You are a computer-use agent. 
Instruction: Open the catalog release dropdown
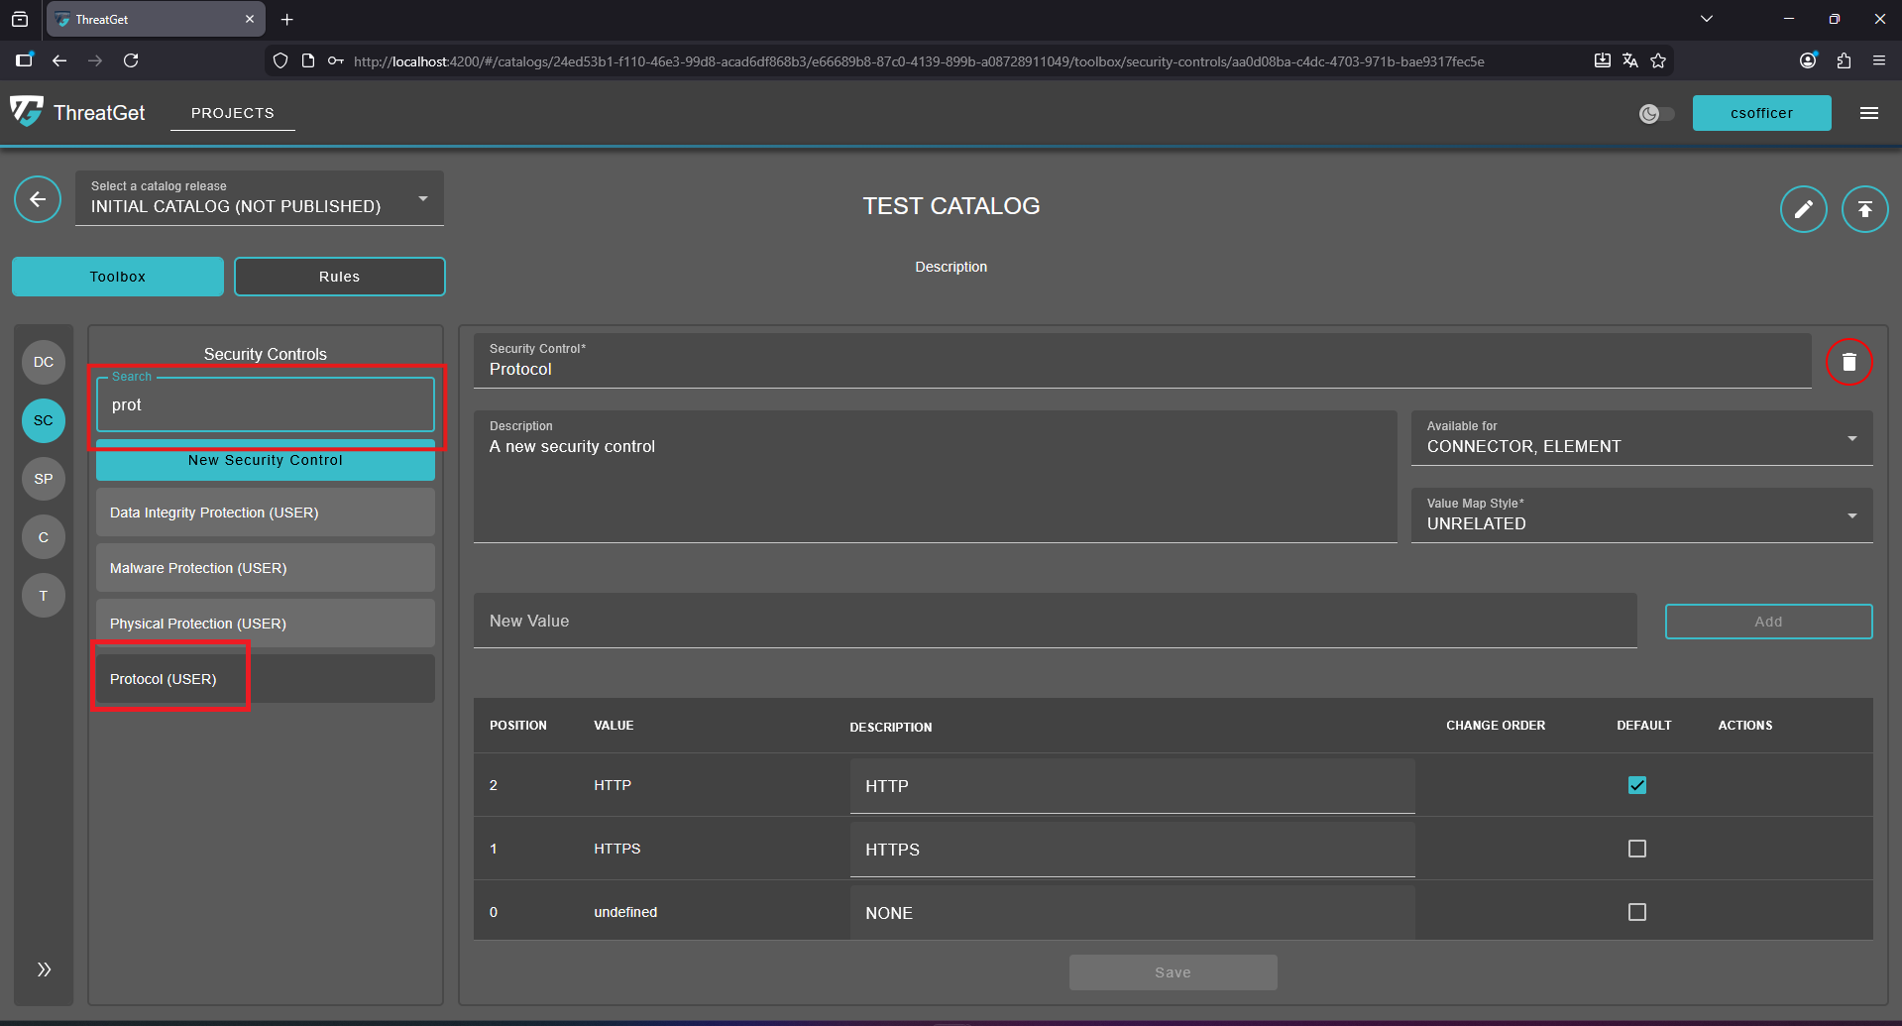260,199
